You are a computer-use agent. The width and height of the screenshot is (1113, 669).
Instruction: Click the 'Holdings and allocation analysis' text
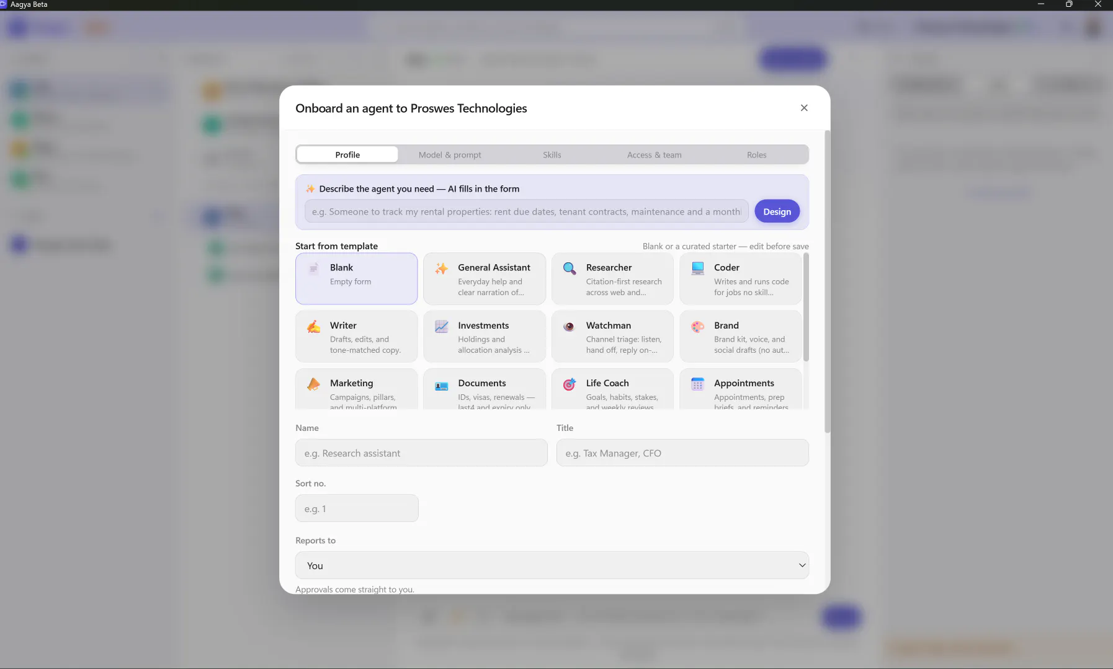(493, 345)
